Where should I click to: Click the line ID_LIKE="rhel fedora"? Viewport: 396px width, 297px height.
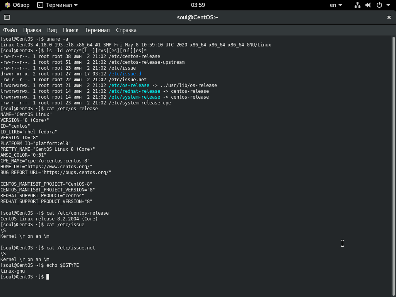tap(29, 132)
